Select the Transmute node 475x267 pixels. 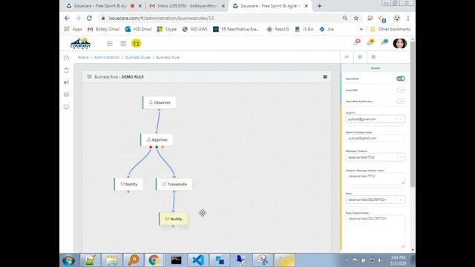tap(174, 185)
